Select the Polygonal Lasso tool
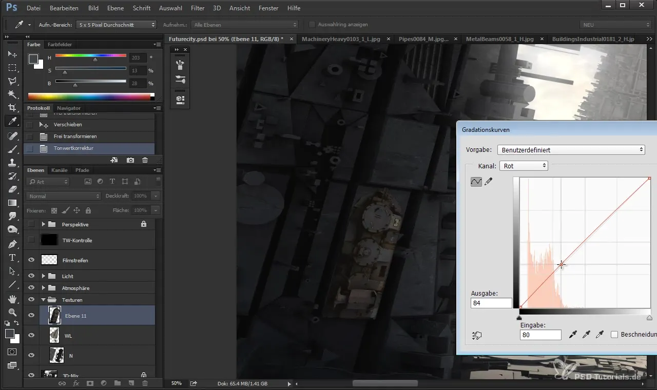657x390 pixels. (x=12, y=81)
